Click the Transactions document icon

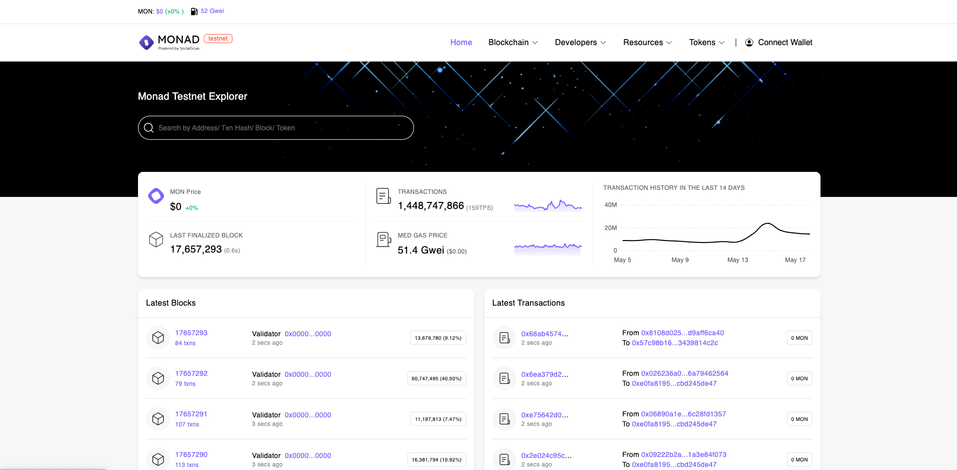[383, 196]
